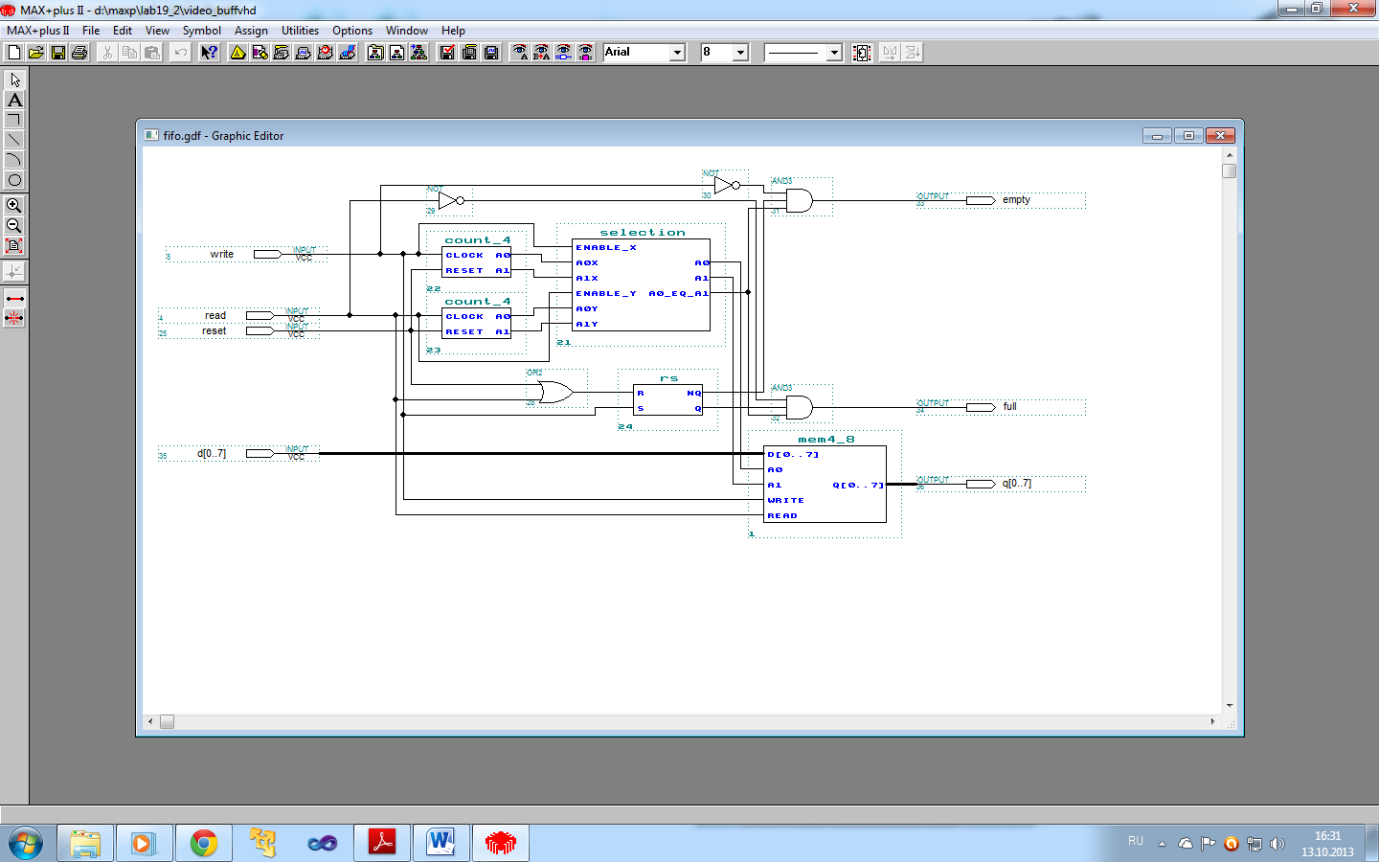The width and height of the screenshot is (1379, 862).
Task: Click the 'write' input pin label
Action: [x=222, y=254]
